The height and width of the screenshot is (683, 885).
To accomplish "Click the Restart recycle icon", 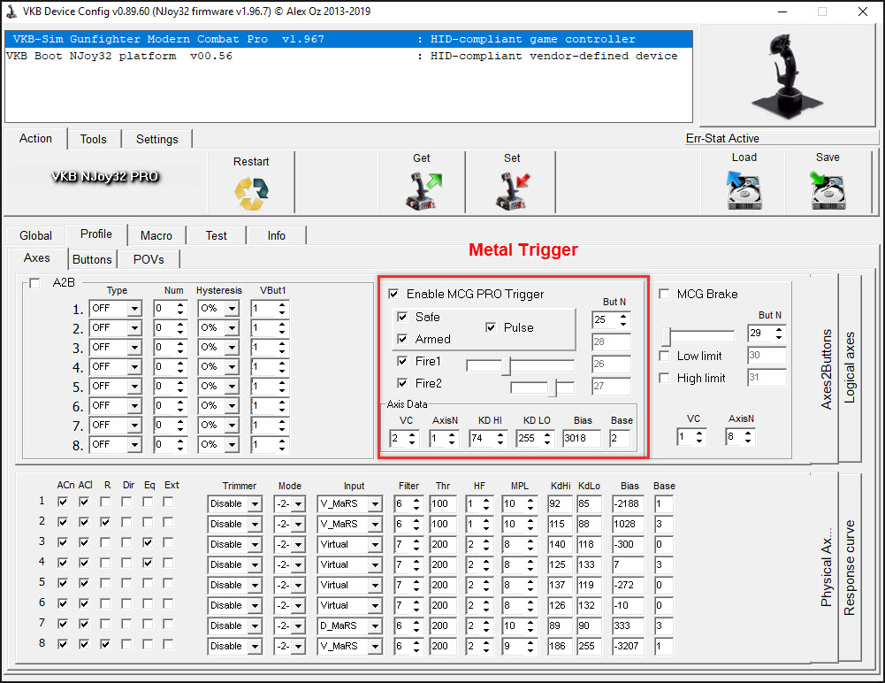I will tap(251, 193).
